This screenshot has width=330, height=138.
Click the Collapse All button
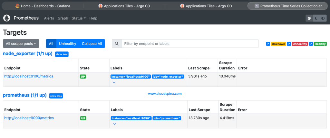[x=92, y=44]
